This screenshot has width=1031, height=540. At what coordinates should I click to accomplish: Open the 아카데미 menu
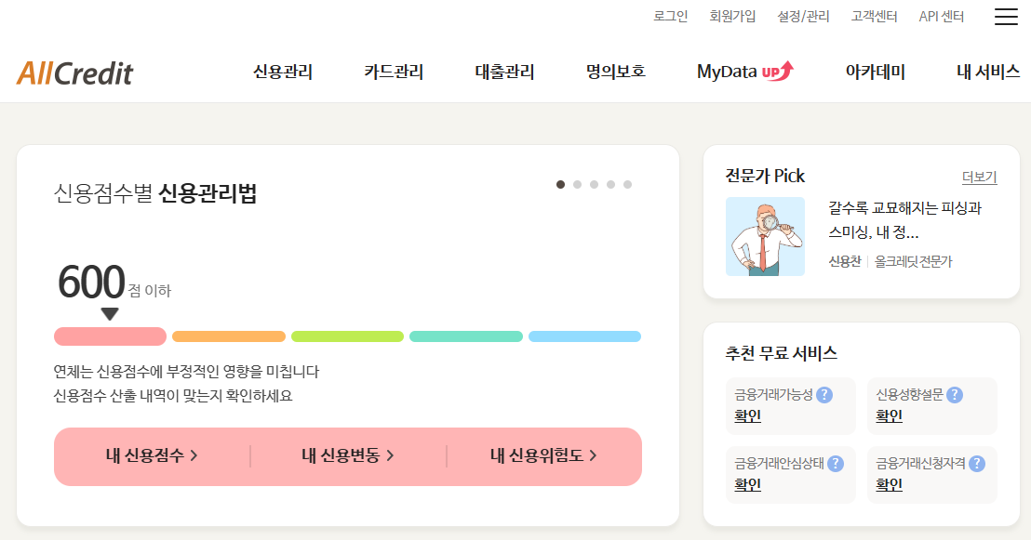pyautogui.click(x=876, y=72)
